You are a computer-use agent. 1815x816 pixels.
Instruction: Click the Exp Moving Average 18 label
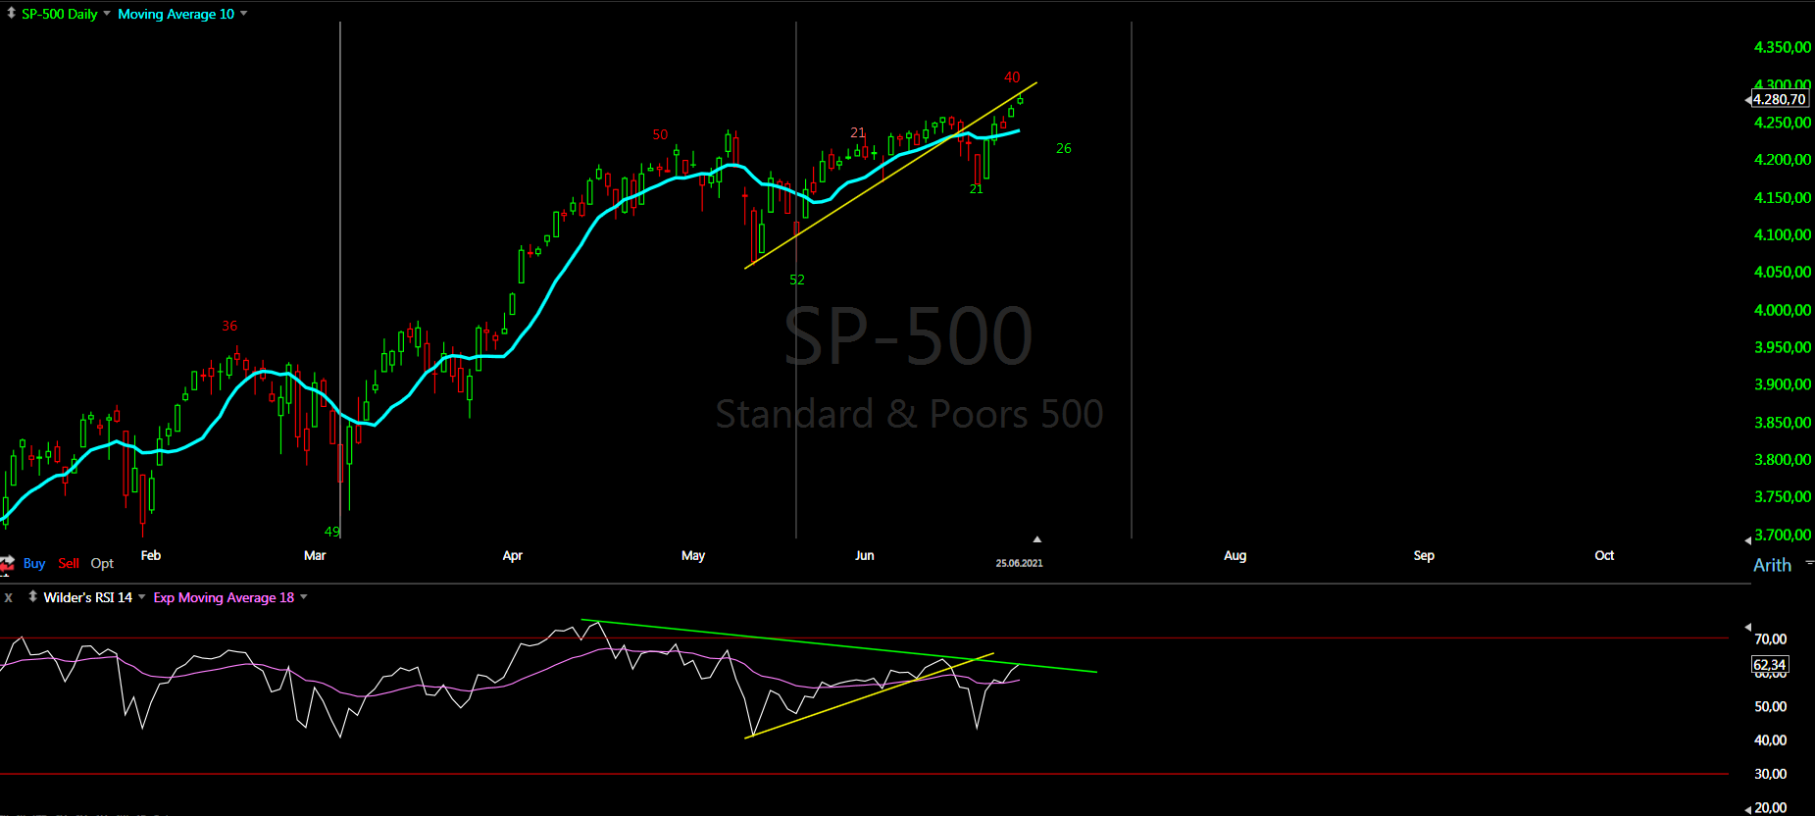pyautogui.click(x=224, y=597)
